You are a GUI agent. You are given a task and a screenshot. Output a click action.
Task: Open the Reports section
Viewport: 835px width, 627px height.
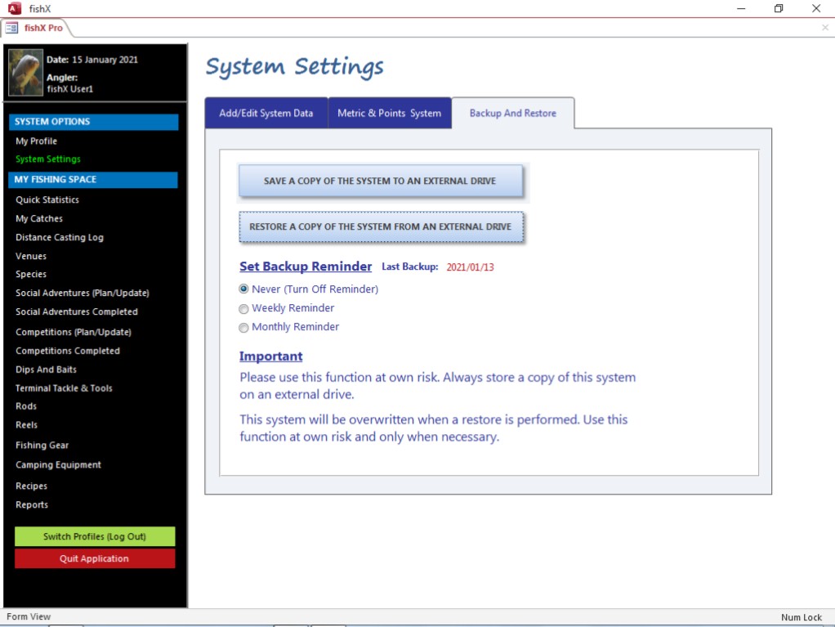click(x=31, y=505)
